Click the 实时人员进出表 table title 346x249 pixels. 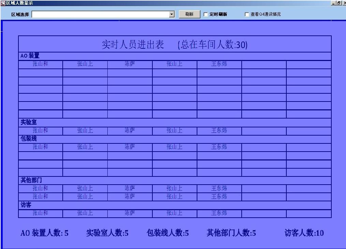(133, 45)
